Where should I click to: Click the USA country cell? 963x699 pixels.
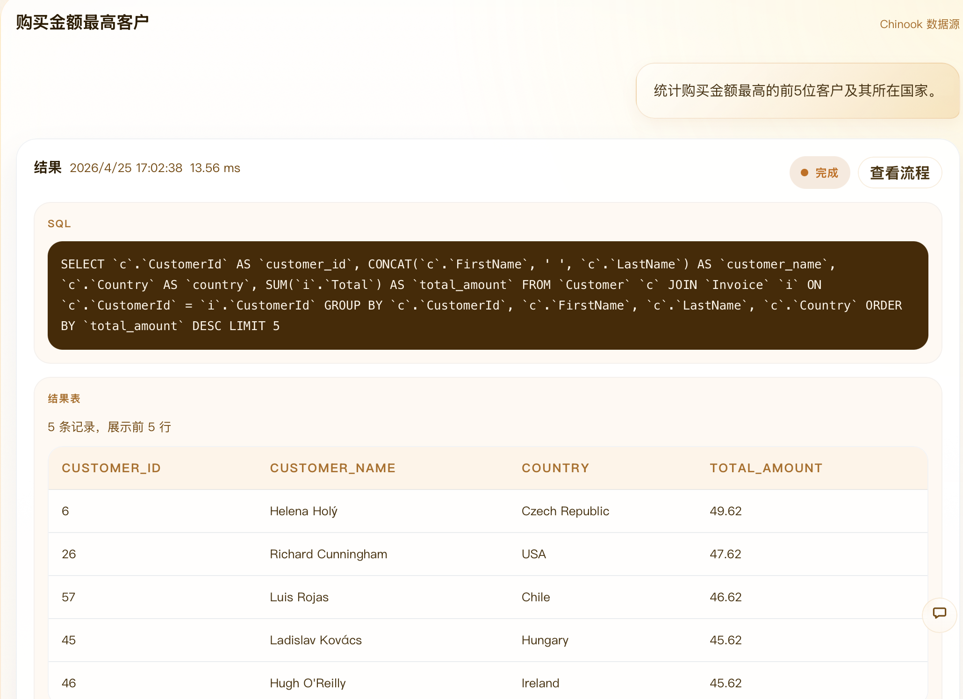click(x=534, y=554)
